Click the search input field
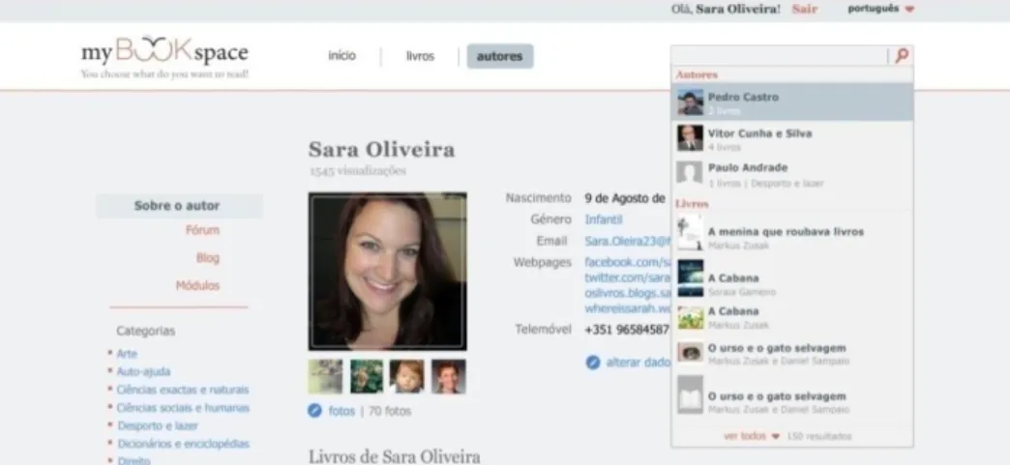This screenshot has height=465, width=1010. point(780,55)
